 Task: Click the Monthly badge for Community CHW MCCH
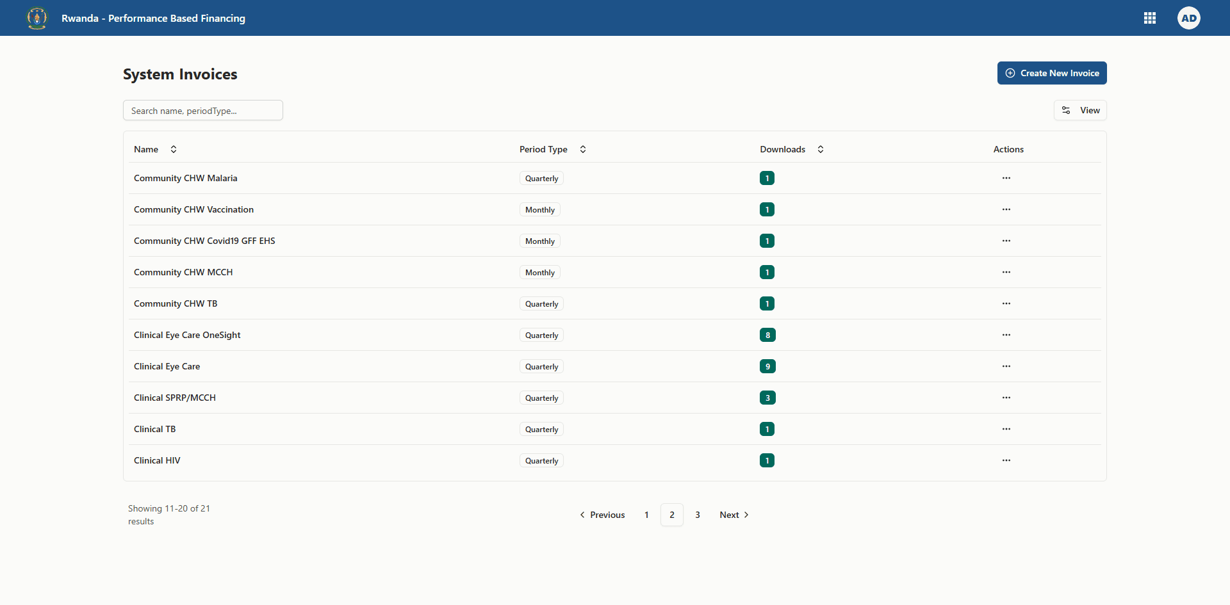pyautogui.click(x=539, y=272)
